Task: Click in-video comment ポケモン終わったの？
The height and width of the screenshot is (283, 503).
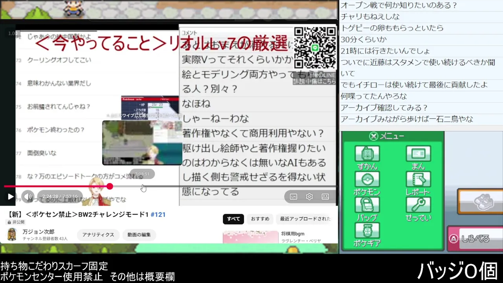Action: (56, 130)
